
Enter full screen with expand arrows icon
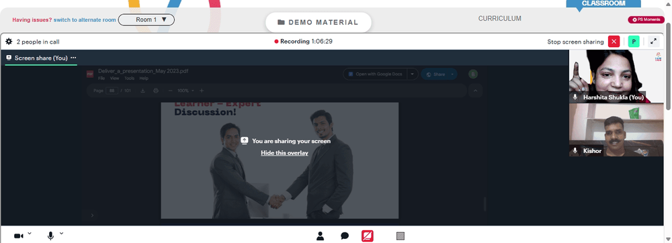tap(653, 42)
